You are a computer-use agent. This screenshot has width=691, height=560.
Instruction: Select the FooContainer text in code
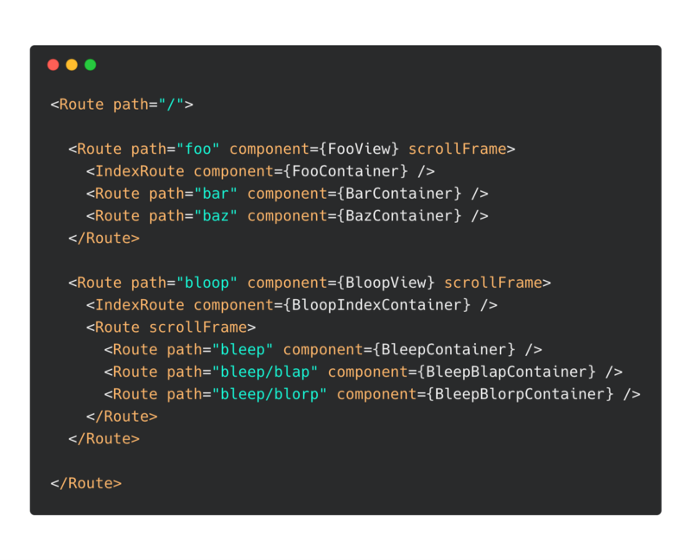click(355, 171)
